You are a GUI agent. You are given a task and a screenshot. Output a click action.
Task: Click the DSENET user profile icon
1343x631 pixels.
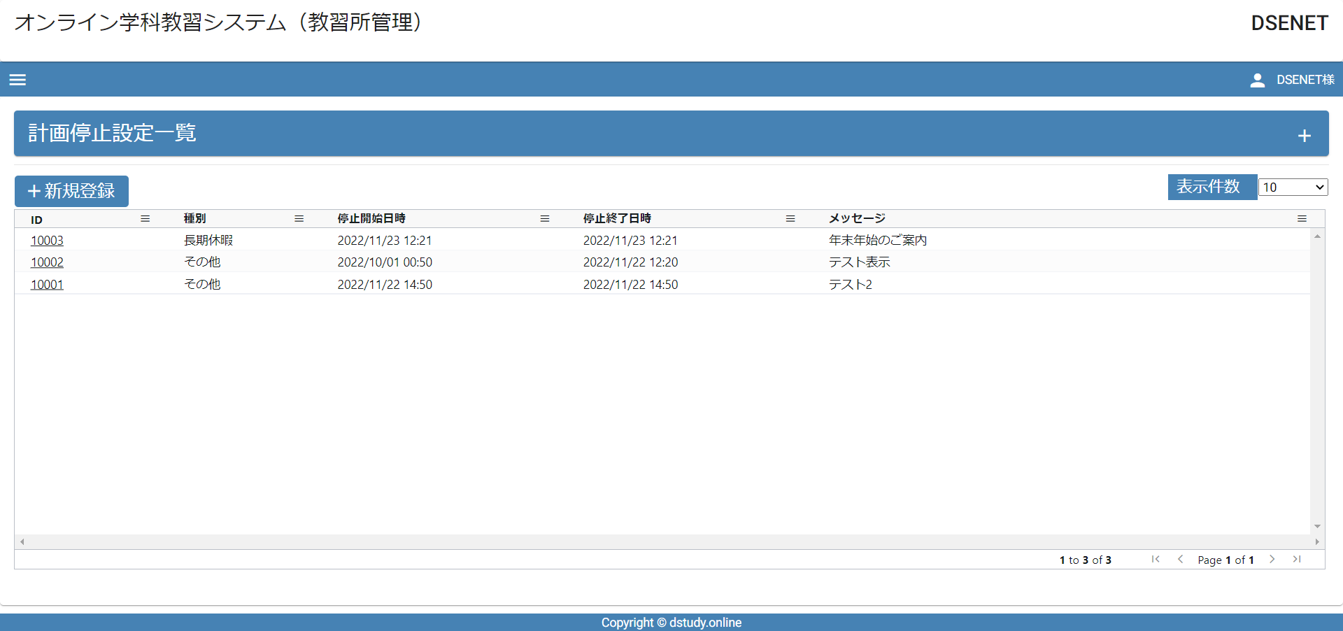tap(1257, 80)
